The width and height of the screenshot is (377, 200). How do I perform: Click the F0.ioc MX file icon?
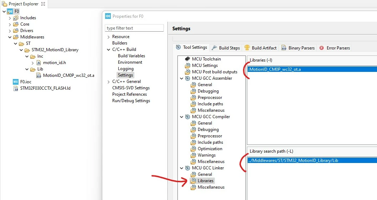16,81
